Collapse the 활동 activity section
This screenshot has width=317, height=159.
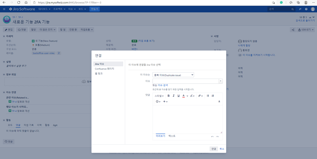click(4, 120)
